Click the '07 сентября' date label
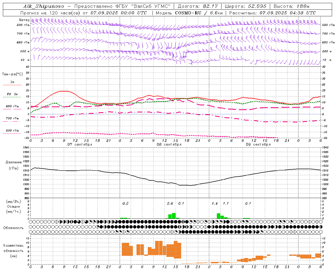 (x=80, y=144)
